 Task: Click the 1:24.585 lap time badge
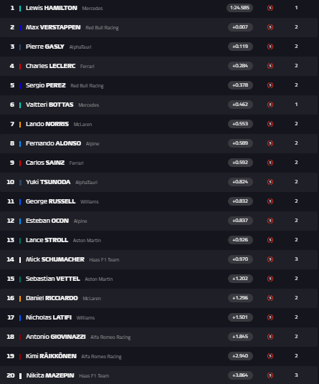[x=239, y=8]
